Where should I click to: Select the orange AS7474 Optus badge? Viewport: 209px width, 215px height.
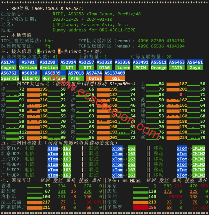[x=94, y=76]
